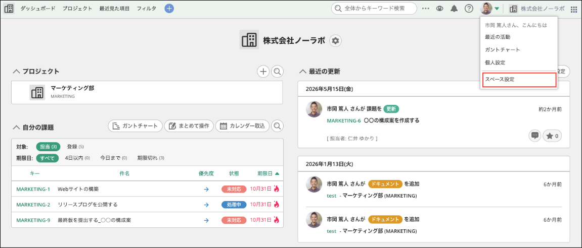Click the large space building icon beside the title
582x248 pixels.
coord(249,40)
